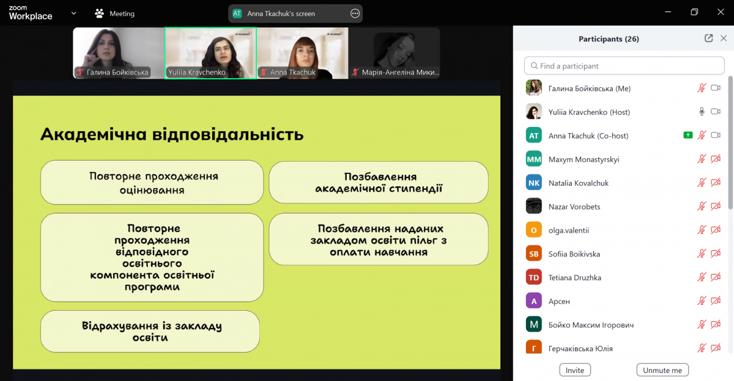The height and width of the screenshot is (381, 734).
Task: Click Nazar Vorobets's avatar picture
Action: (x=534, y=206)
